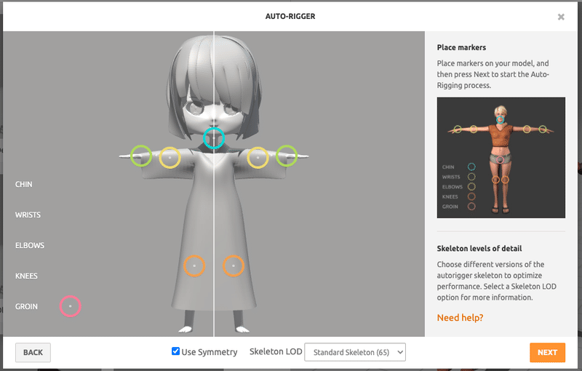
Task: Click the AUTO-RIGGER title text
Action: point(290,16)
